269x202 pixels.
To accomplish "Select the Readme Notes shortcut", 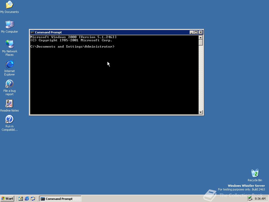I will pos(9,105).
